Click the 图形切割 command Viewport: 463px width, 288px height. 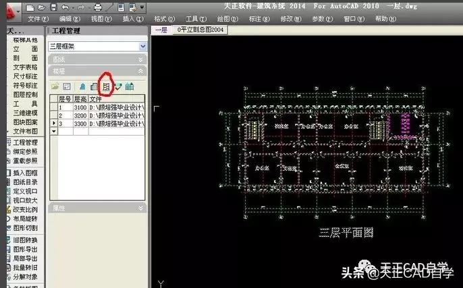tap(26, 228)
